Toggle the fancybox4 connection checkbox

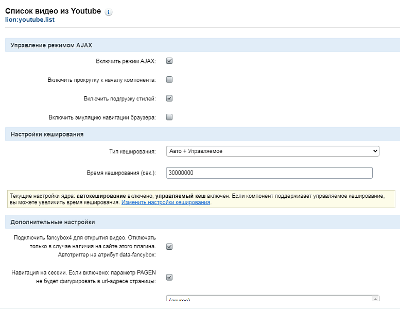point(169,246)
